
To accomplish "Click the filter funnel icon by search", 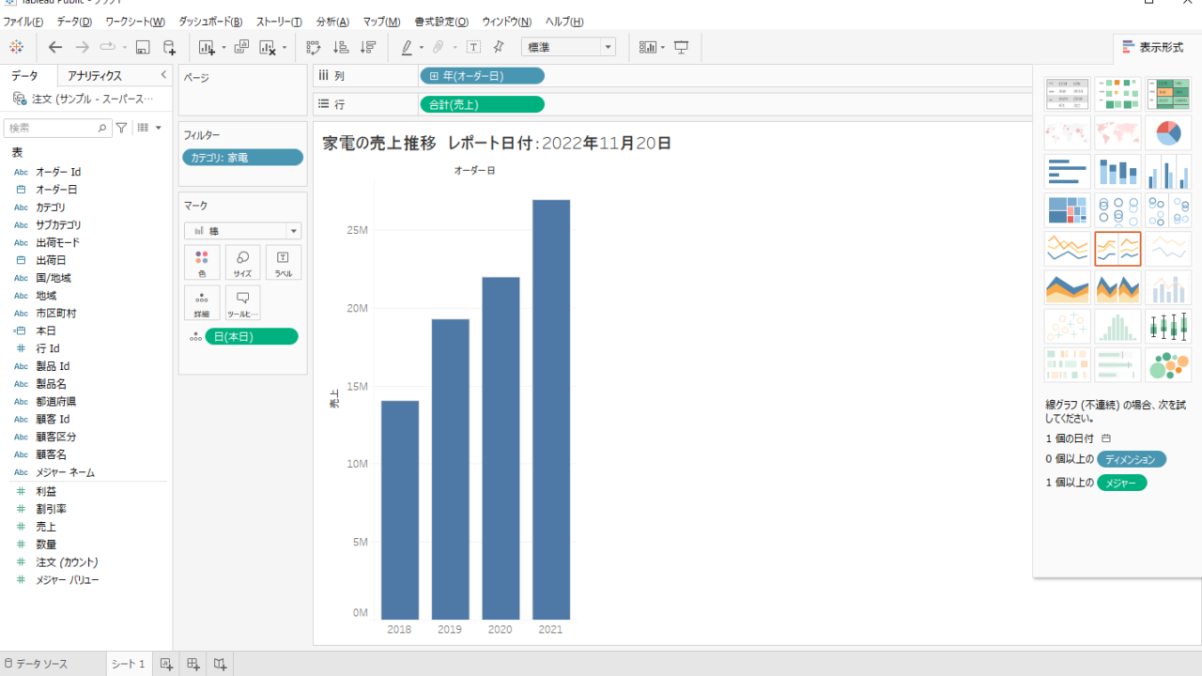I will [121, 128].
